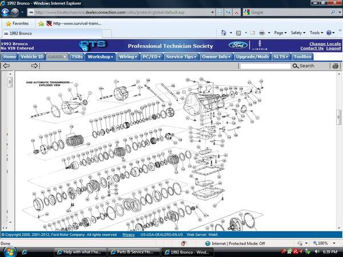Click the document back arrow icon
The height and width of the screenshot is (257, 343).
tap(6, 66)
